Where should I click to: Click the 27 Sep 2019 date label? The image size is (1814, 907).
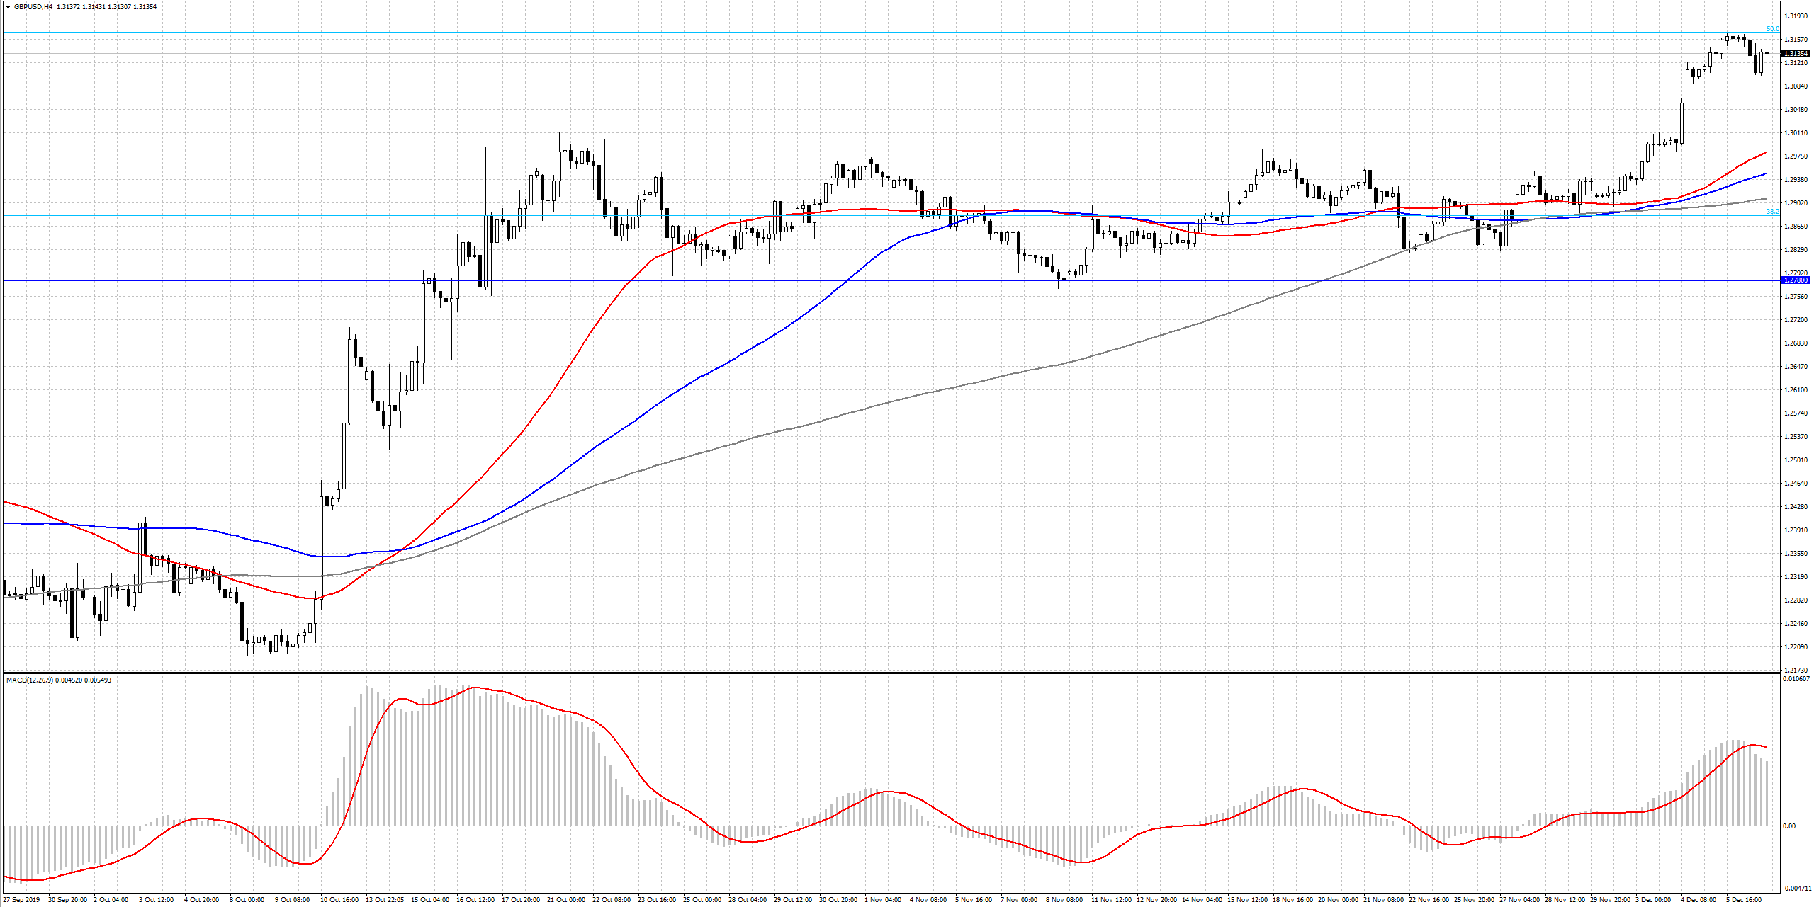click(21, 900)
